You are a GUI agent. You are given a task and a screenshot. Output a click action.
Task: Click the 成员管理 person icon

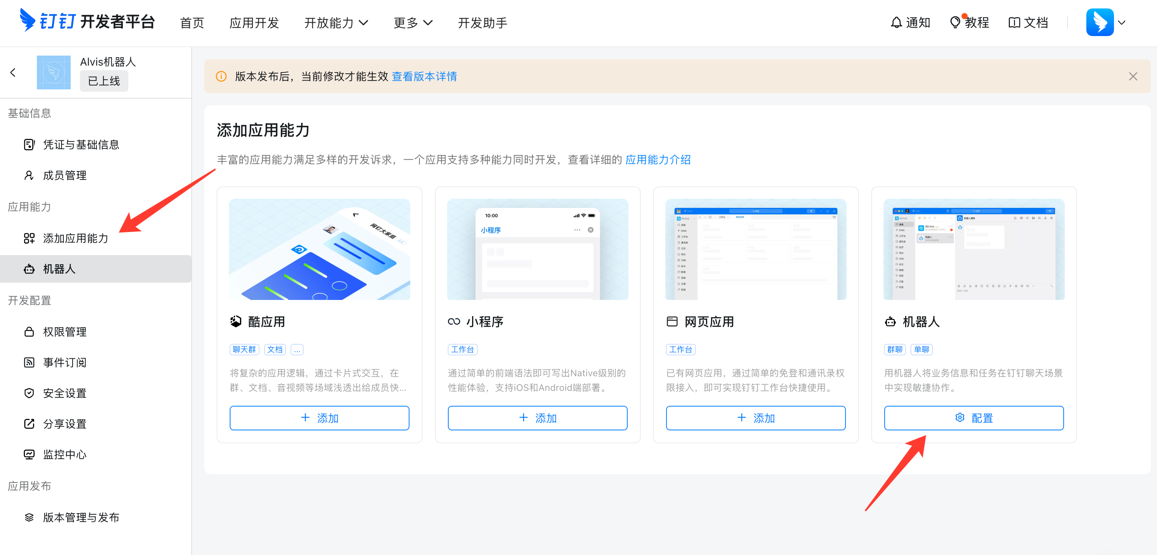click(x=29, y=175)
